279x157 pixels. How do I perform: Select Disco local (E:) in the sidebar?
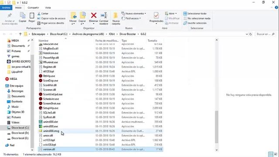click(x=20, y=138)
